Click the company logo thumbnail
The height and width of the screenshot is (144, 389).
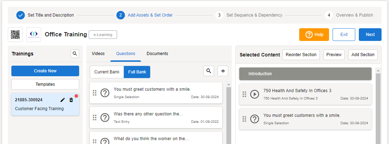(34, 35)
